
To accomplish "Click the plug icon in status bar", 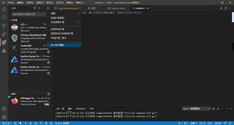I will coord(41,123).
